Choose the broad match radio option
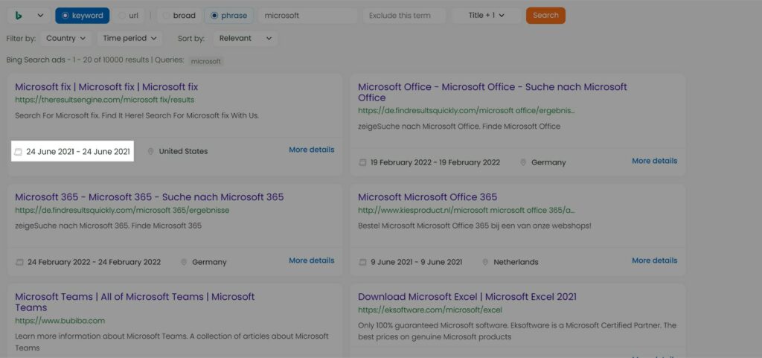 pyautogui.click(x=179, y=16)
